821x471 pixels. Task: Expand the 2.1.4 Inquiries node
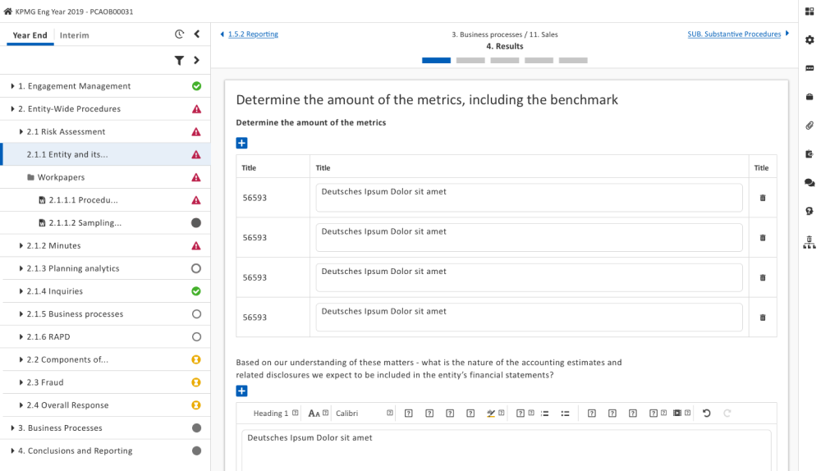21,291
